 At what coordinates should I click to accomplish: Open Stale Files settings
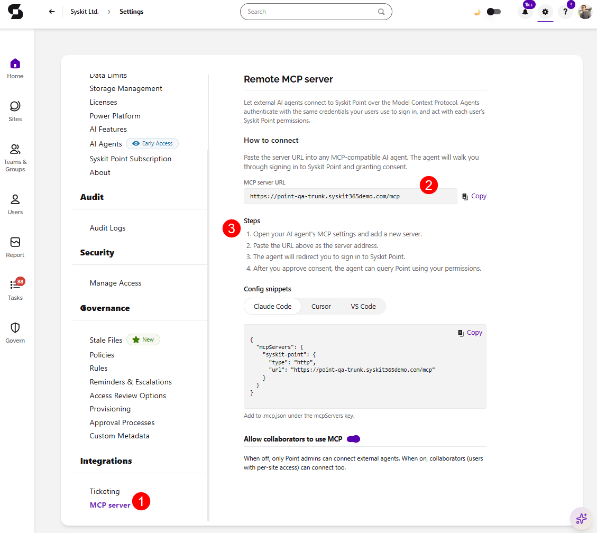[106, 340]
